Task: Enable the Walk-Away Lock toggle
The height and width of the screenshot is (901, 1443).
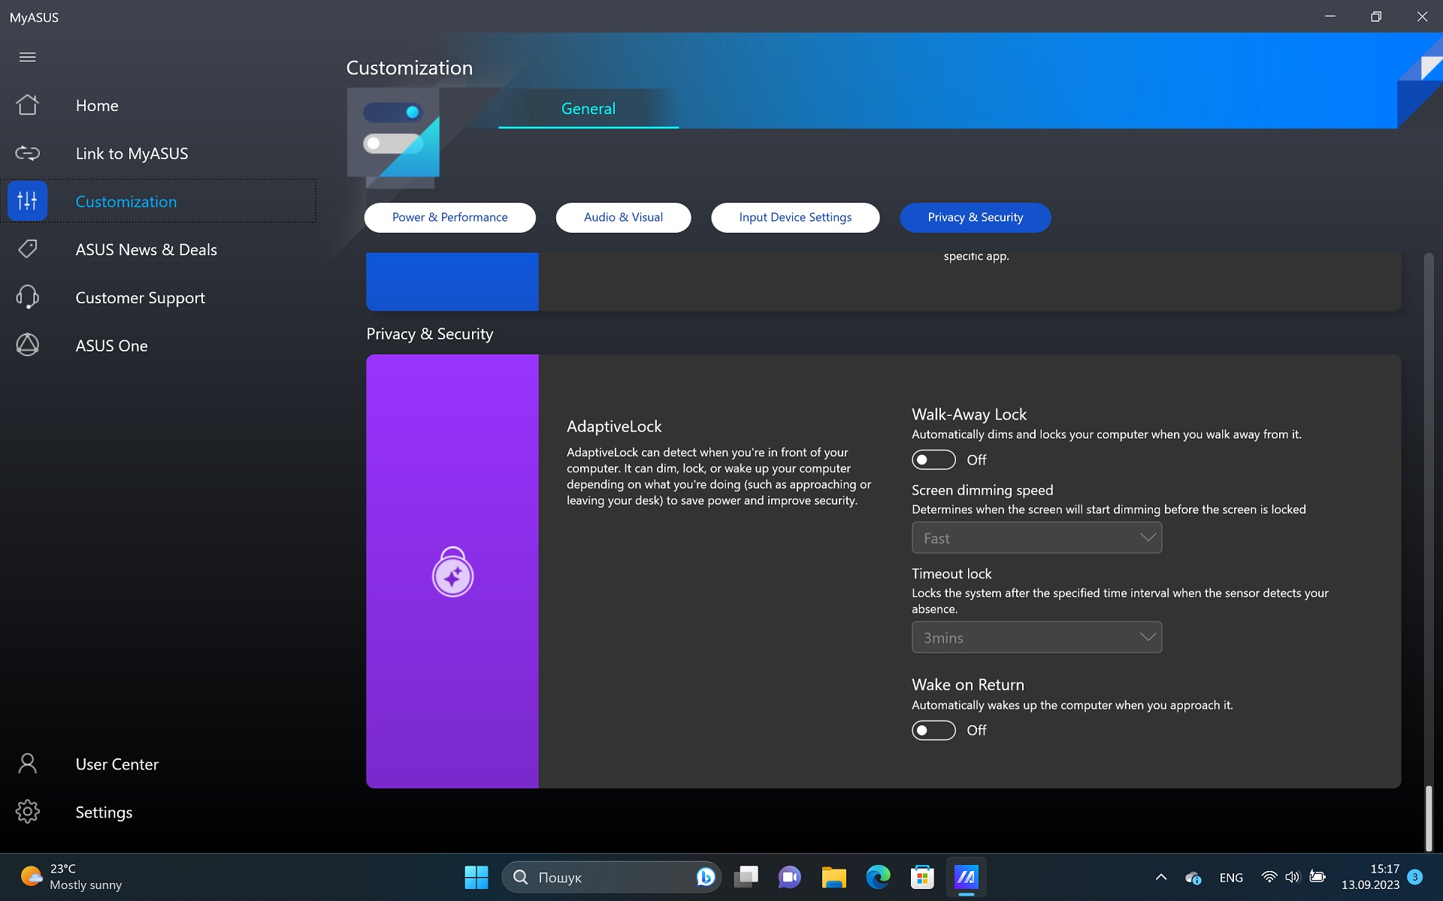Action: click(933, 460)
